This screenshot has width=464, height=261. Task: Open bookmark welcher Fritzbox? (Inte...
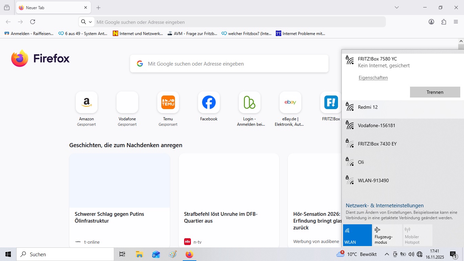pos(247,33)
